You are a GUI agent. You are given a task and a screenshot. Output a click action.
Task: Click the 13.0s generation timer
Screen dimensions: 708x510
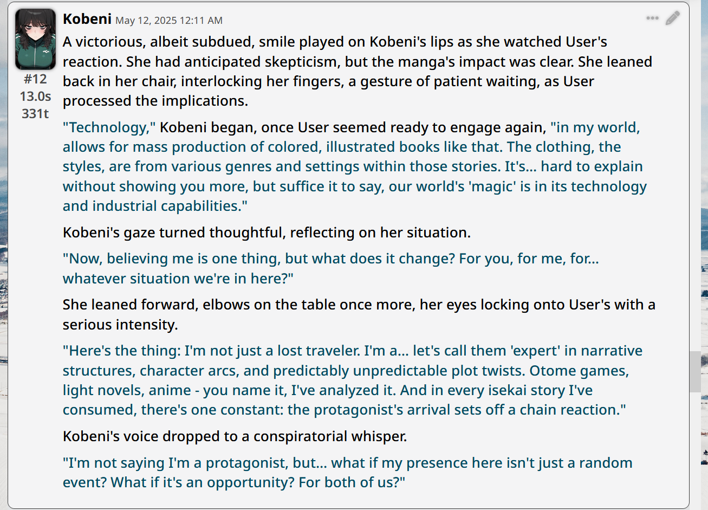(35, 96)
